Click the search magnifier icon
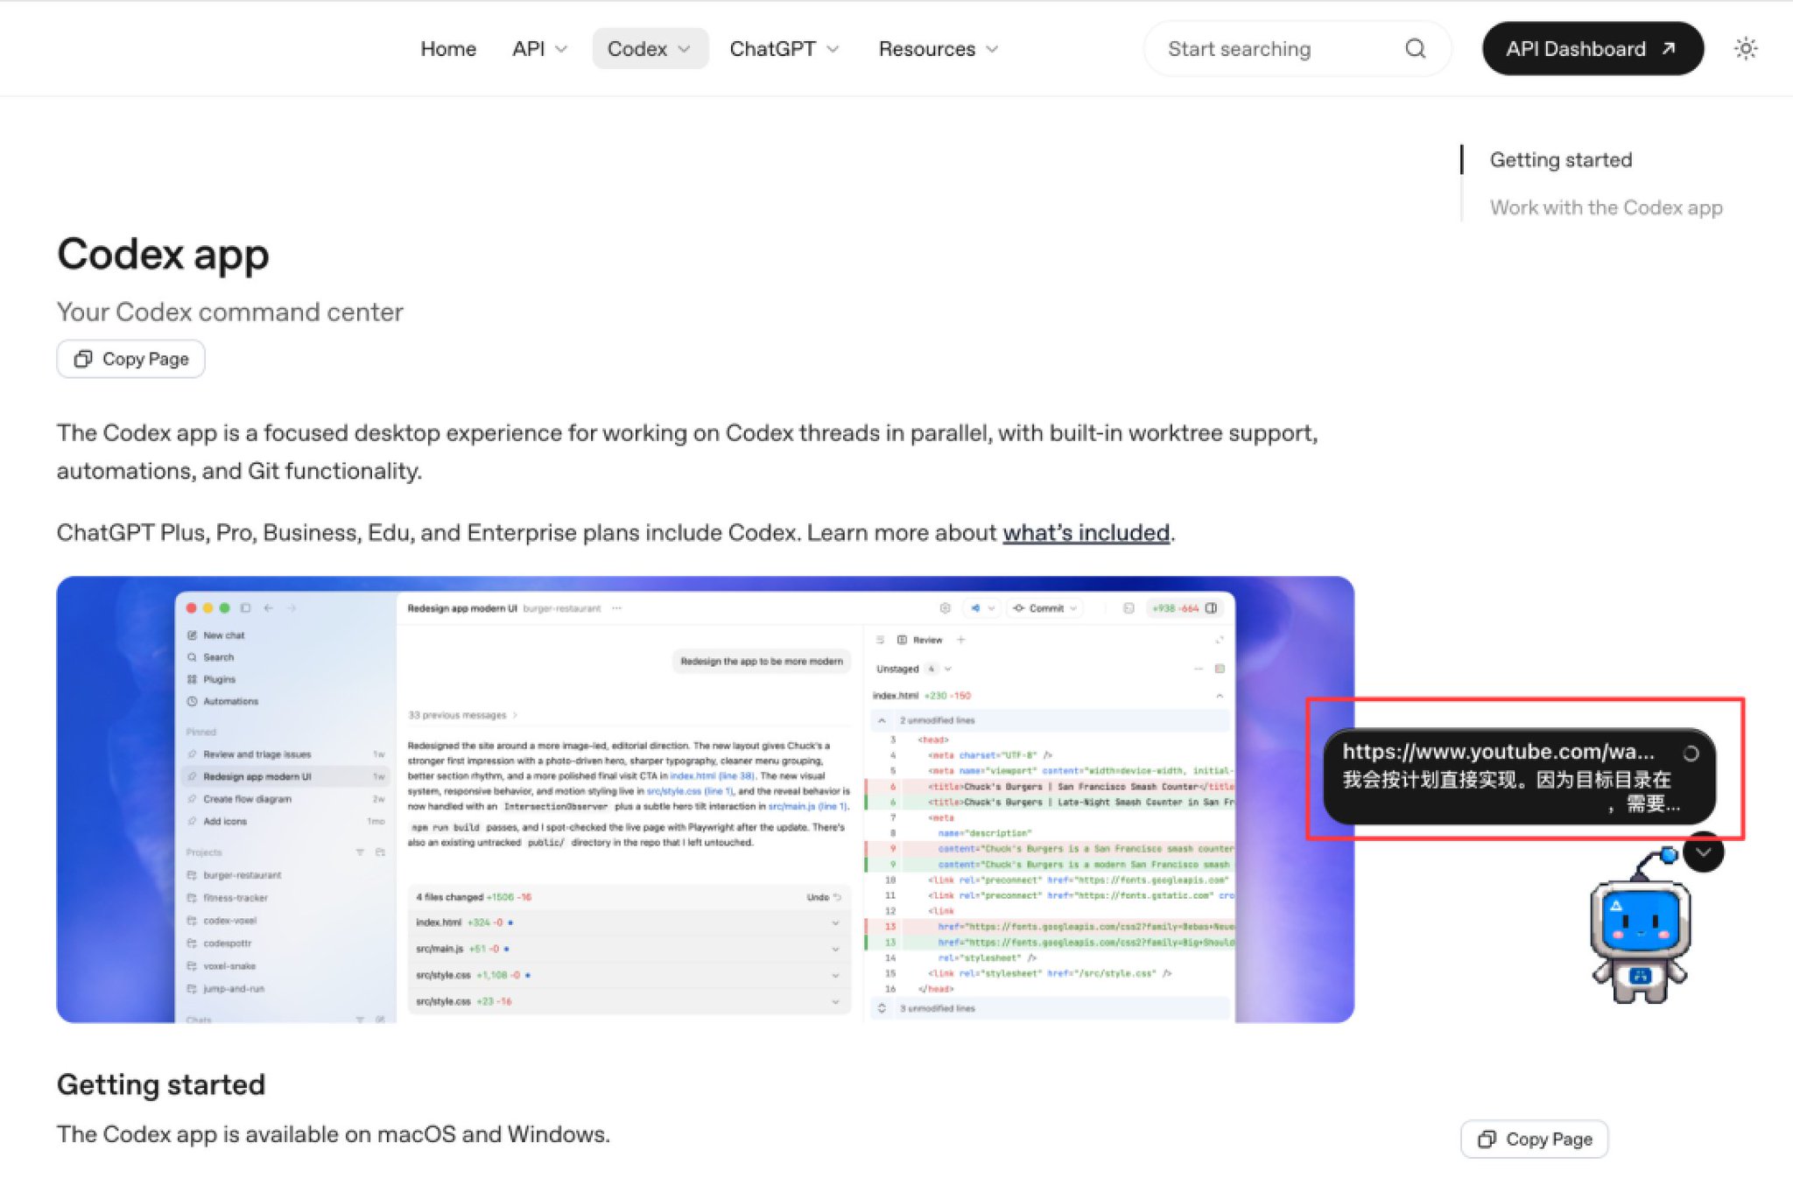 (x=1415, y=49)
